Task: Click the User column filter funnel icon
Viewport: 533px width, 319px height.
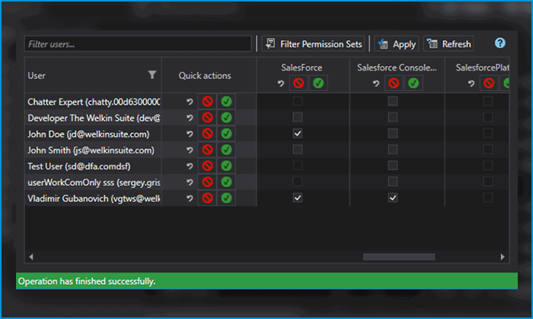Action: tap(152, 74)
